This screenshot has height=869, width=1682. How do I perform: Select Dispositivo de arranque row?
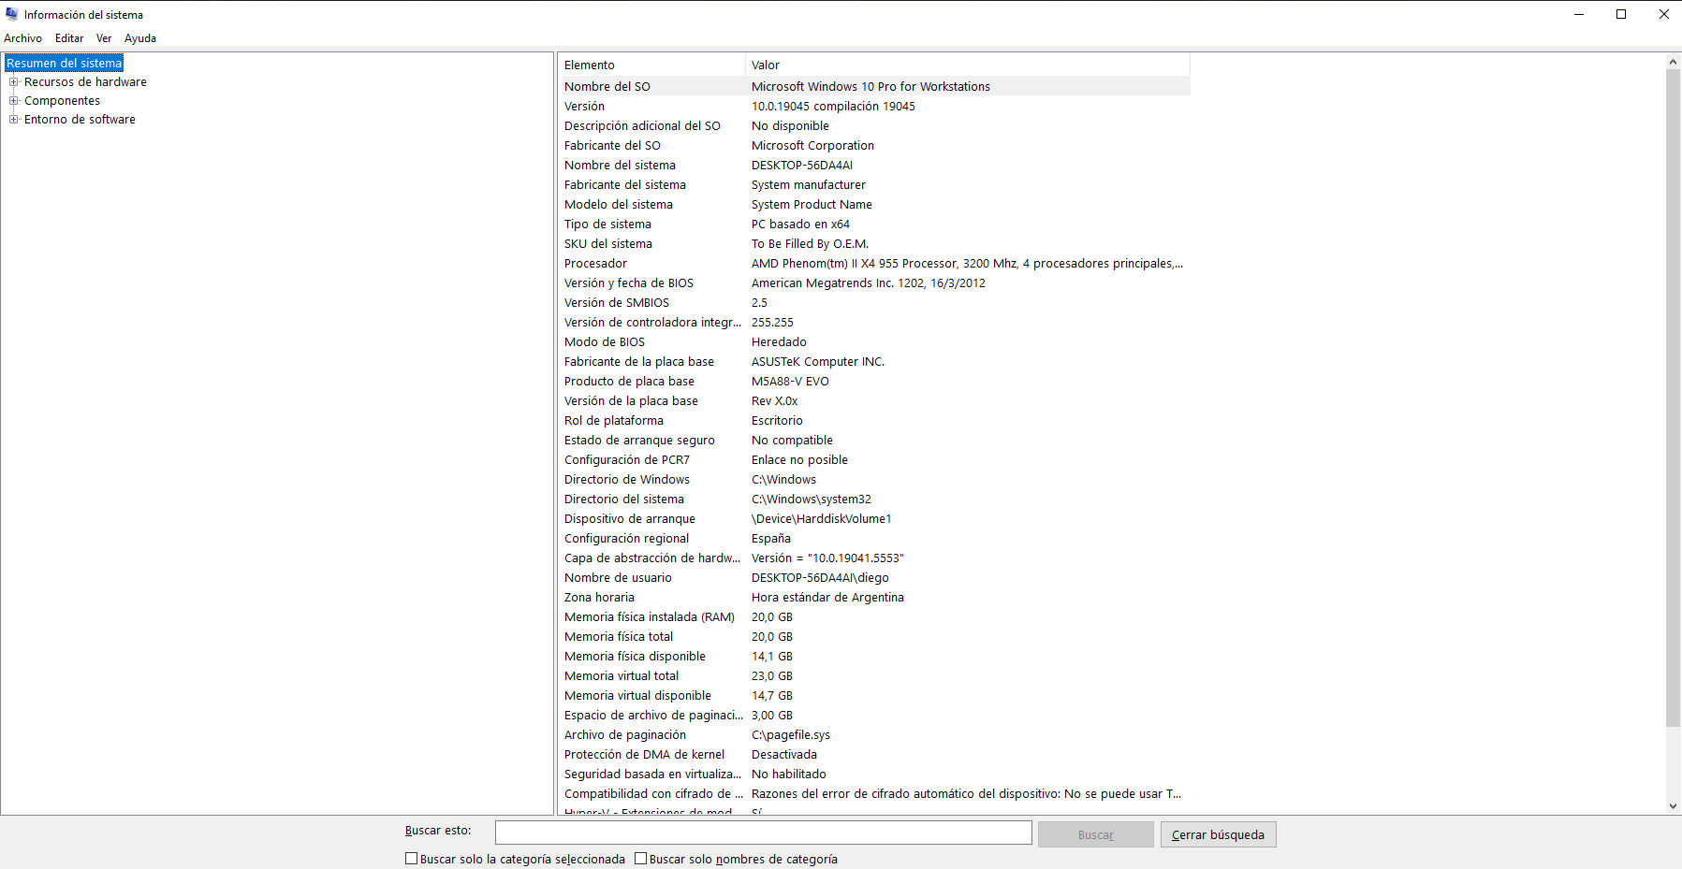[874, 518]
